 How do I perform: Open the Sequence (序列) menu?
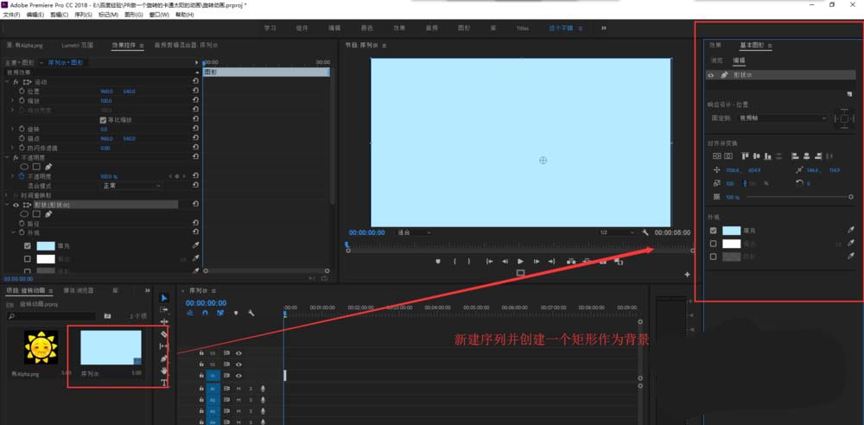[x=83, y=15]
